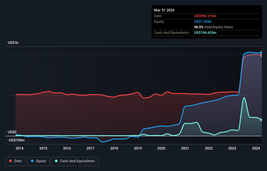Click the 2018 axis label

tap(114, 148)
